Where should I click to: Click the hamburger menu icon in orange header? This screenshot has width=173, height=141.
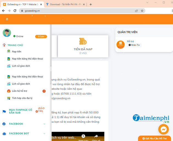coord(7,19)
